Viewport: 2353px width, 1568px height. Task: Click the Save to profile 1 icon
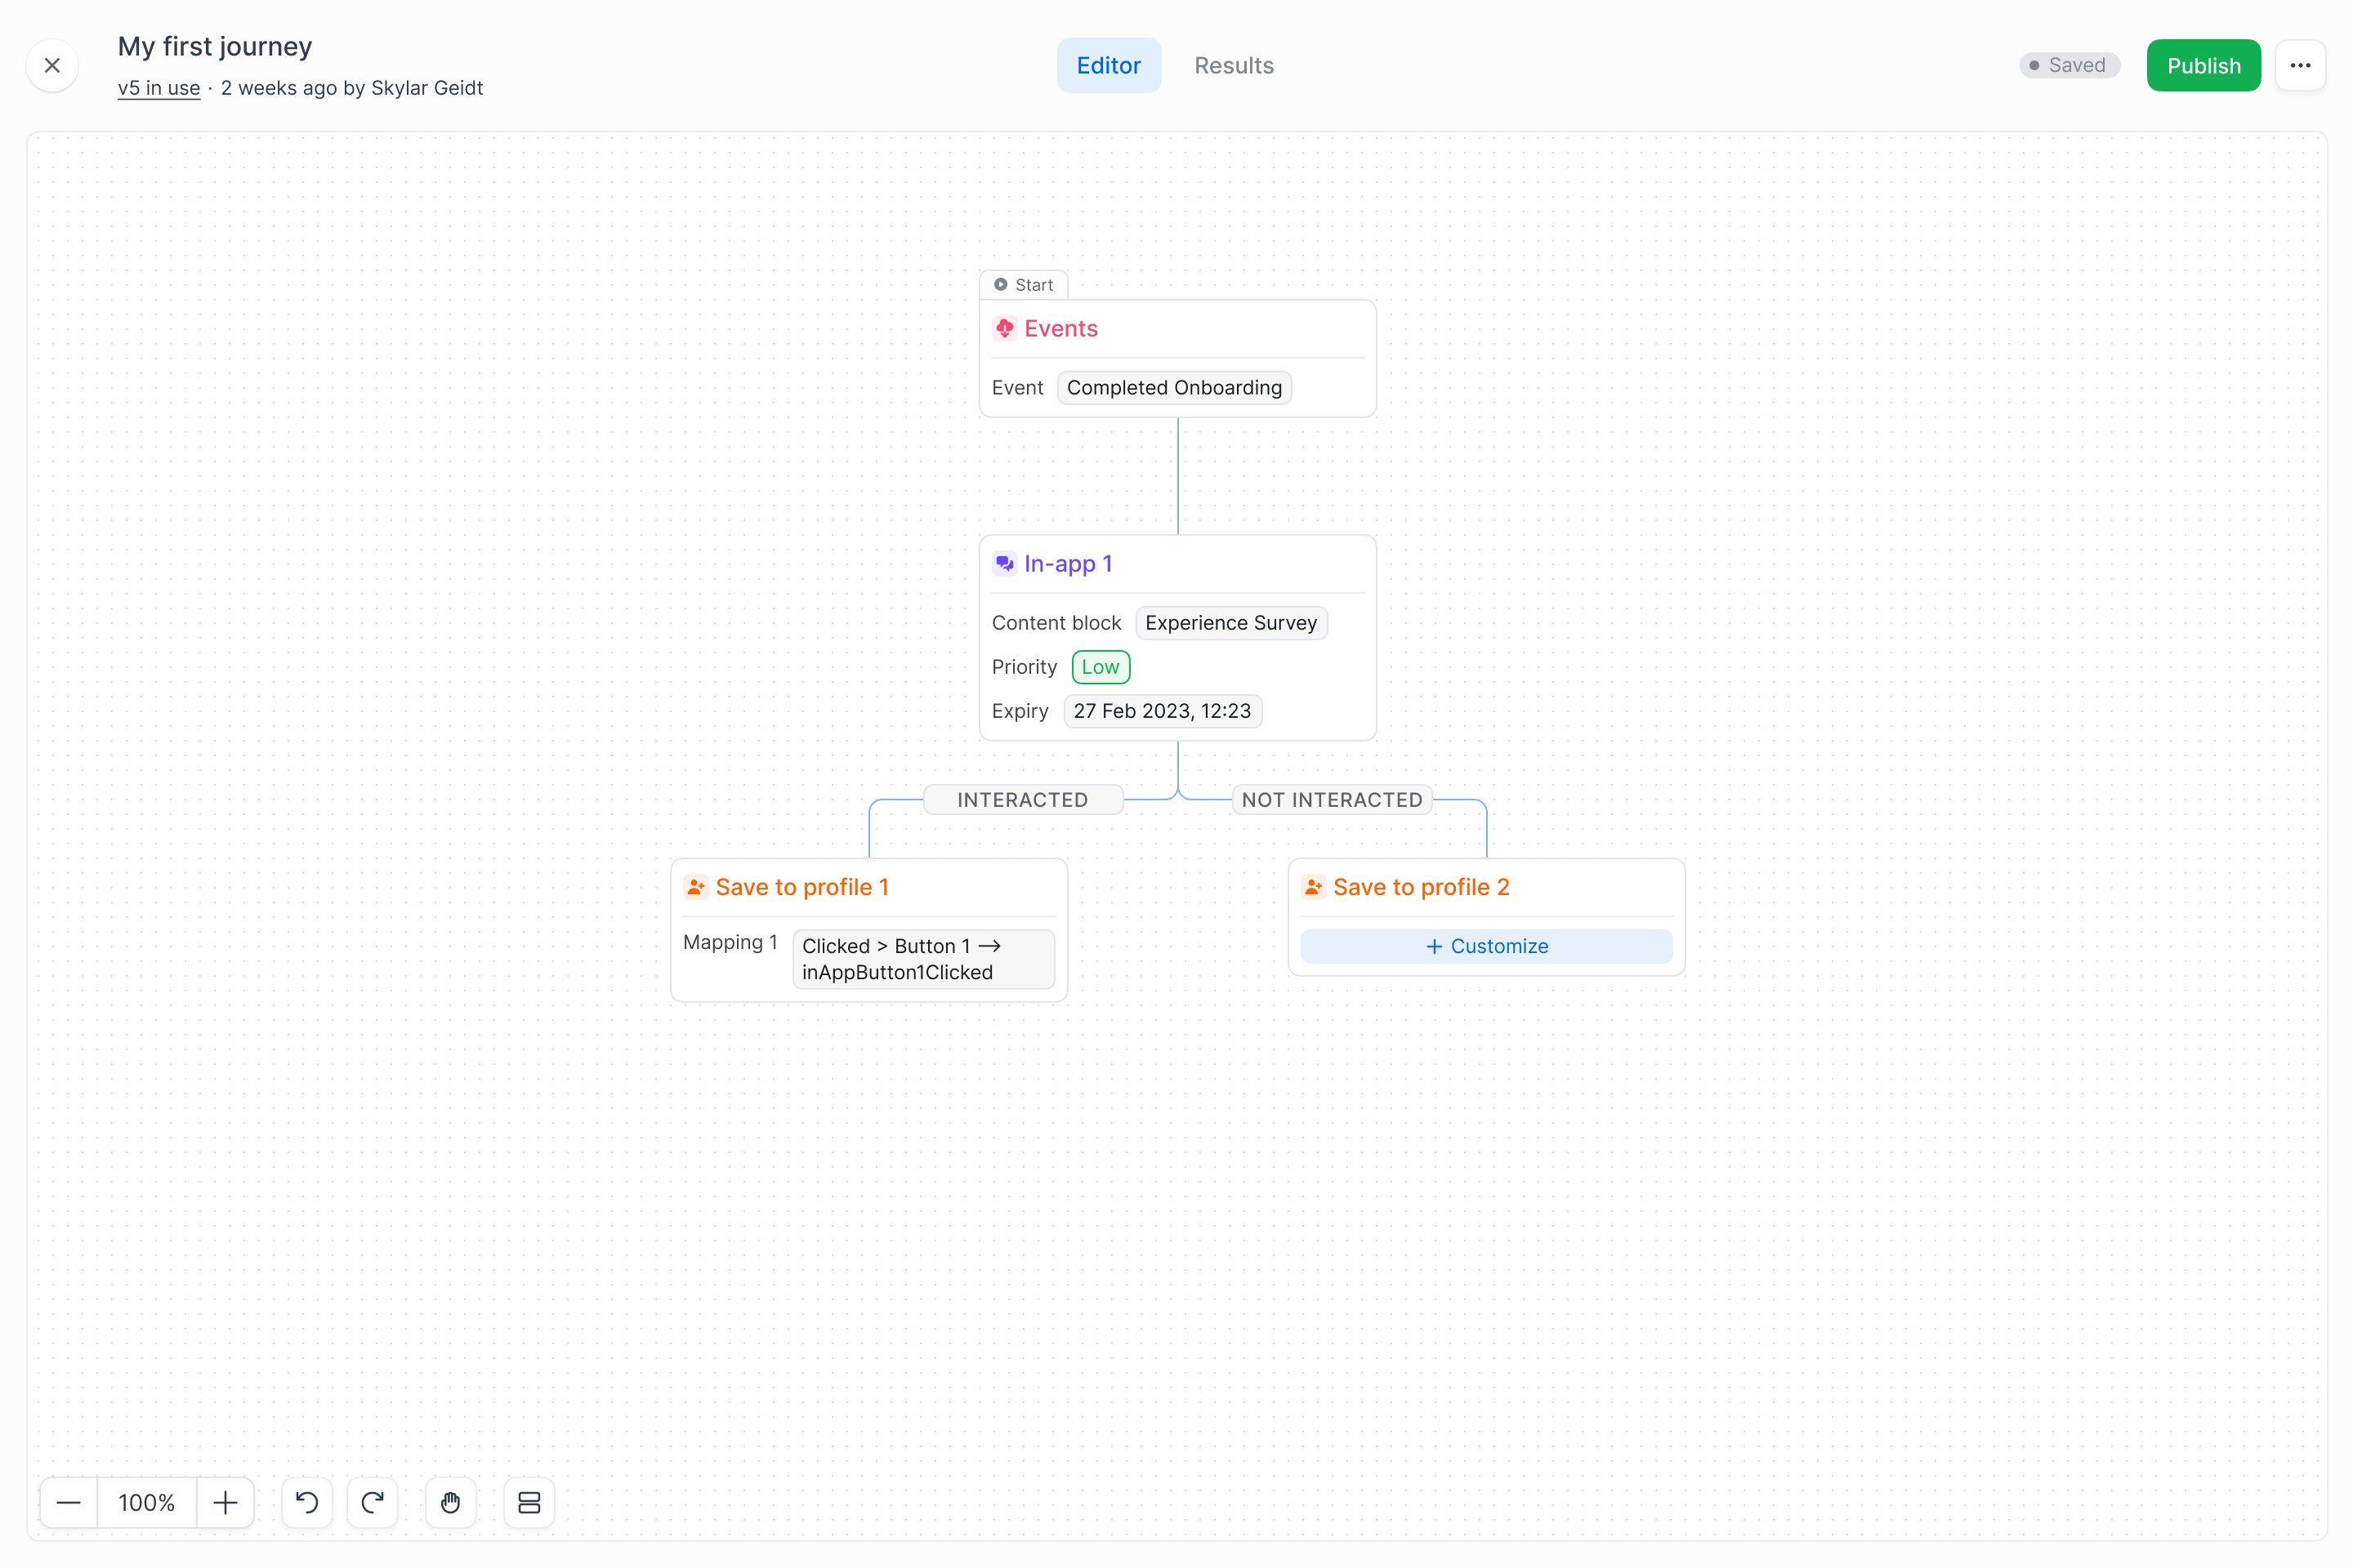click(x=695, y=887)
